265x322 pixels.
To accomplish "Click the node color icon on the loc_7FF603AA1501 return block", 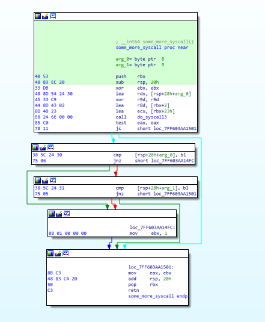I will point(50,253).
